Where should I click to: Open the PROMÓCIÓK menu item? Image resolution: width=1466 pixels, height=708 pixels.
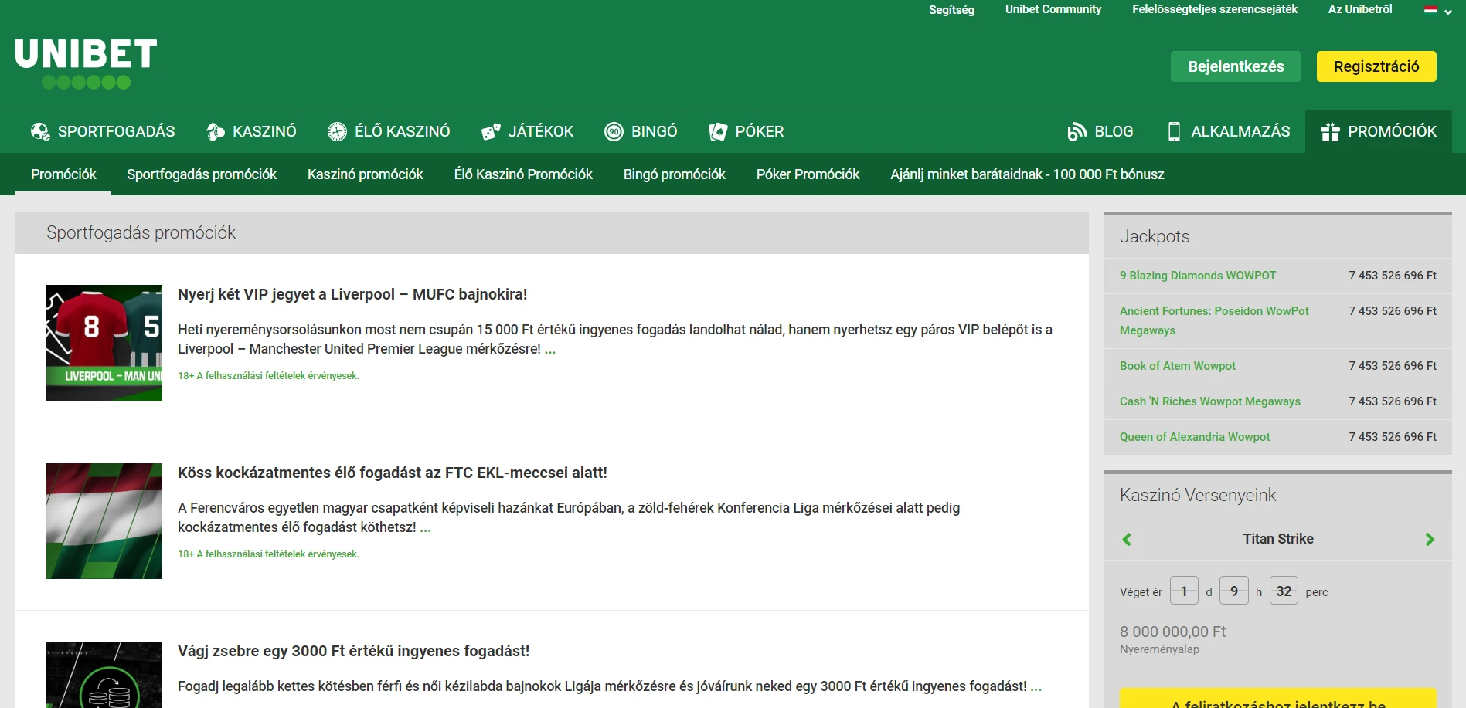point(1379,131)
